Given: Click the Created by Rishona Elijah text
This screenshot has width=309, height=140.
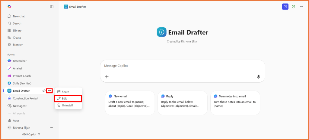Looking at the screenshot, I should pos(183,41).
